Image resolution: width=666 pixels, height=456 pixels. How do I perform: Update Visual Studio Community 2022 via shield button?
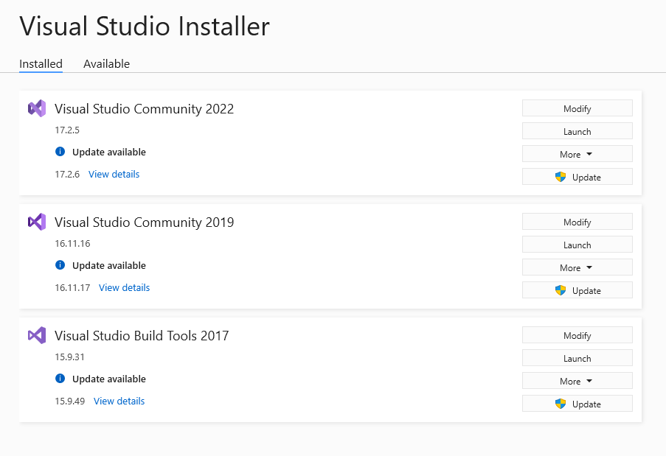point(577,177)
